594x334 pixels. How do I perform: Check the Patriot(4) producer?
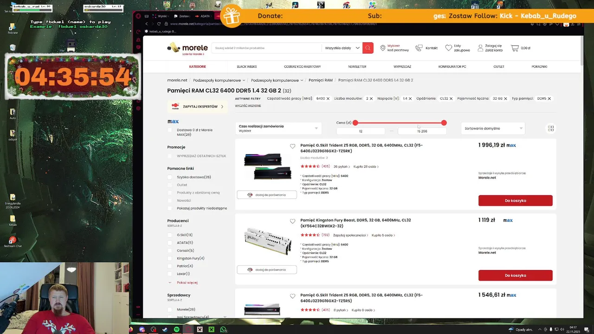click(170, 266)
